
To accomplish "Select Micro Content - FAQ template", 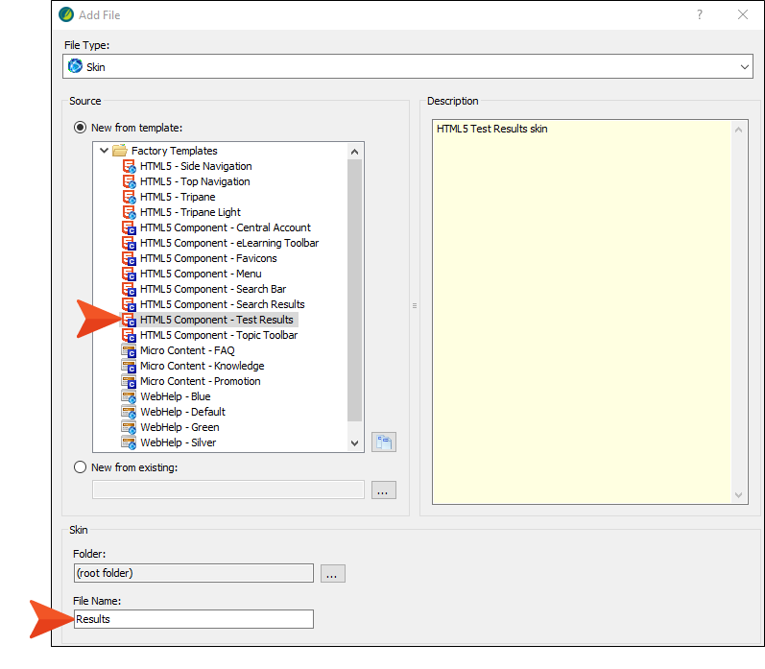I will click(187, 351).
